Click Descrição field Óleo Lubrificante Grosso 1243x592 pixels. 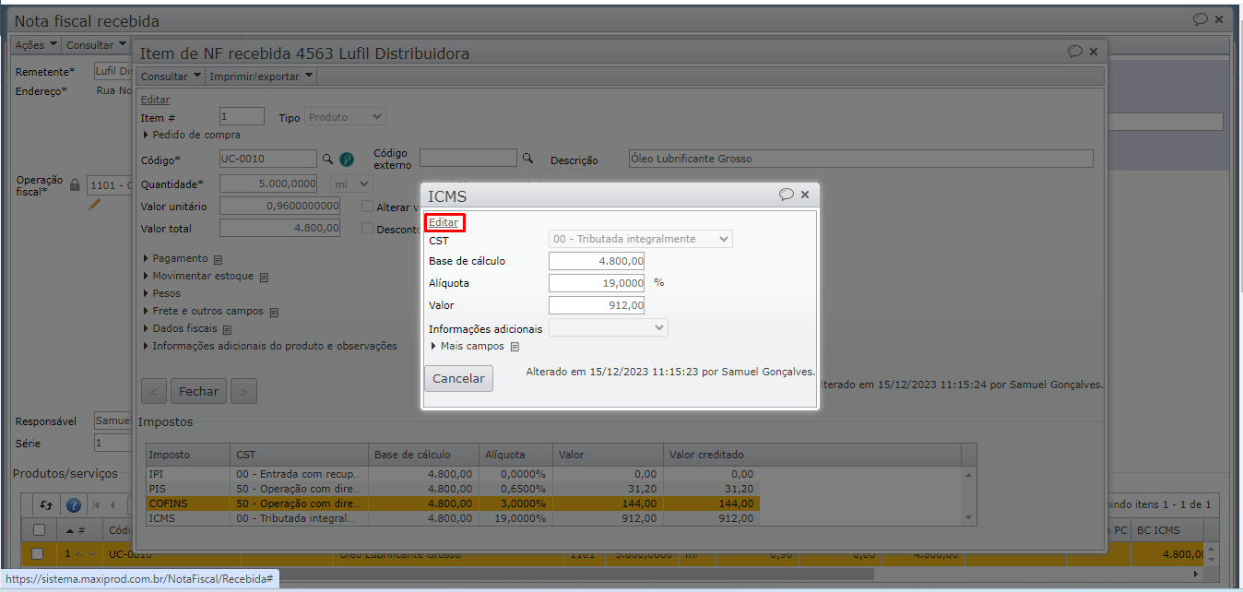pos(860,159)
